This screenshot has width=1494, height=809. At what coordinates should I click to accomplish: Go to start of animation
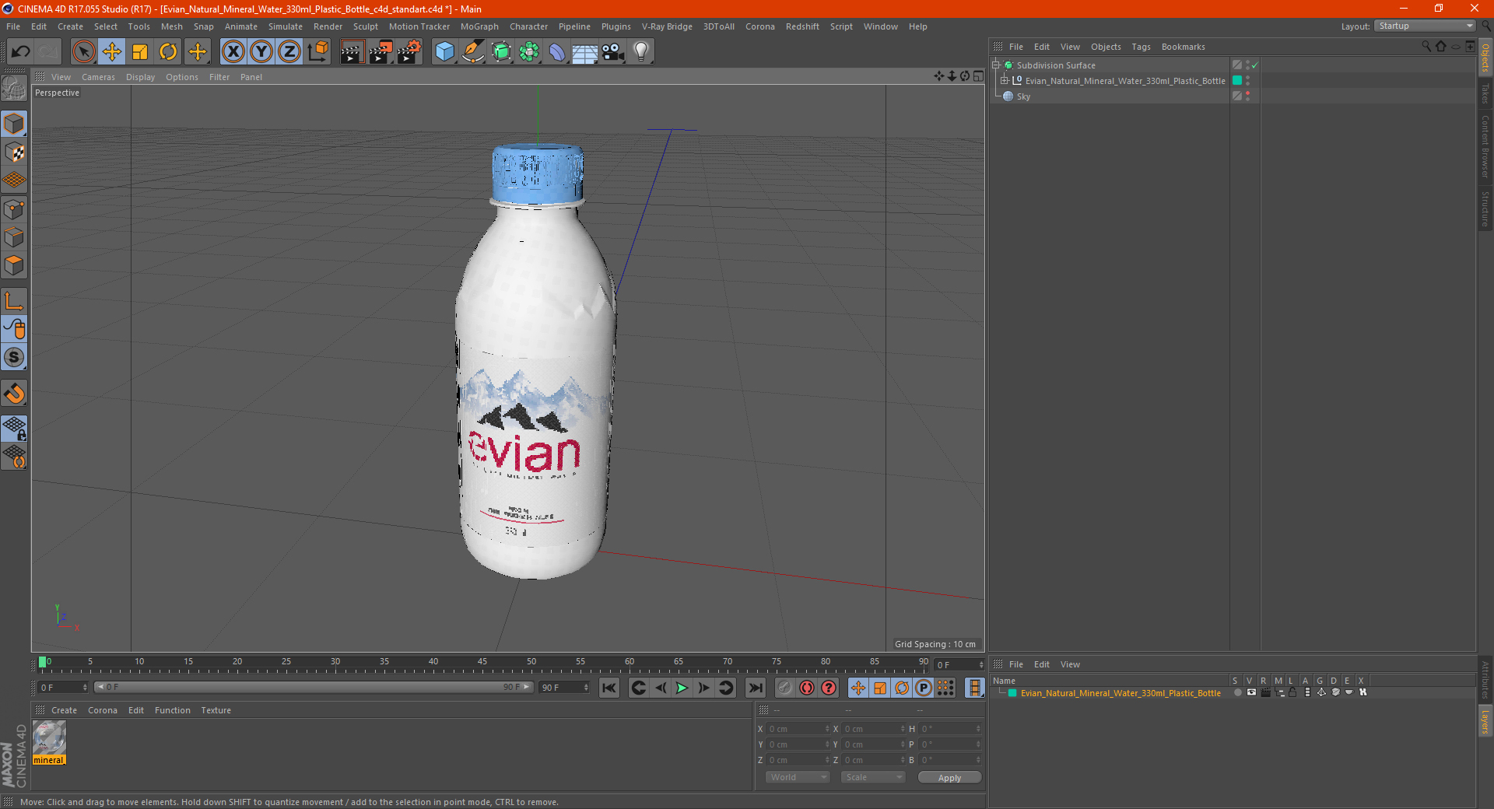609,688
